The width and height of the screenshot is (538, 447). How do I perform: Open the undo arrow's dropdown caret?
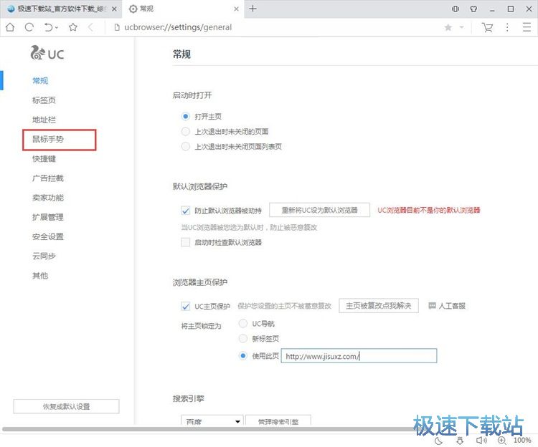pos(57,27)
